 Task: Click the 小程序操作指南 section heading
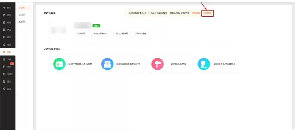pos(52,49)
